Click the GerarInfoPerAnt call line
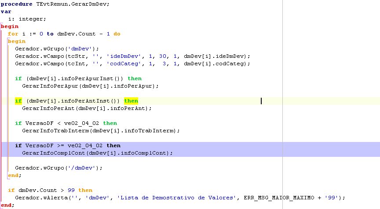This screenshot has width=380, height=209. (x=87, y=109)
